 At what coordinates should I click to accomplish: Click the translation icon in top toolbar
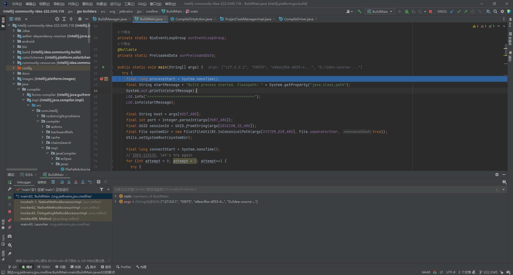pyautogui.click(x=489, y=11)
